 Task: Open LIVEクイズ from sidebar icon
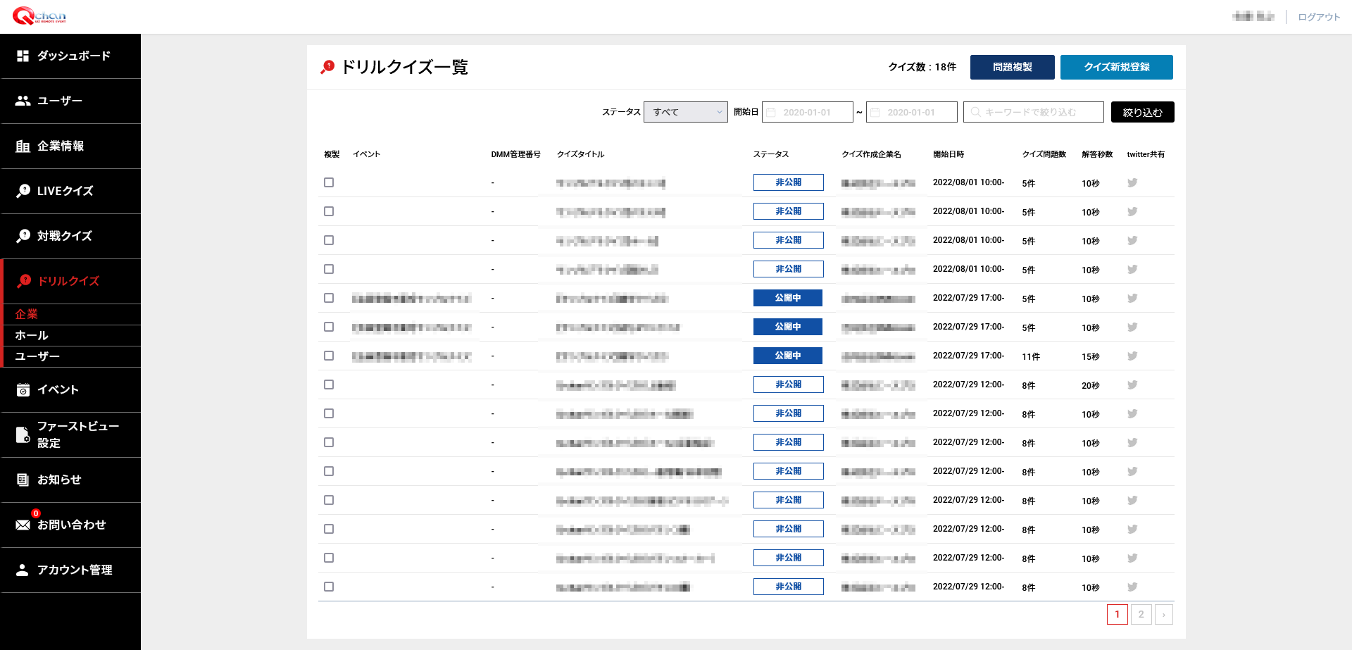23,191
